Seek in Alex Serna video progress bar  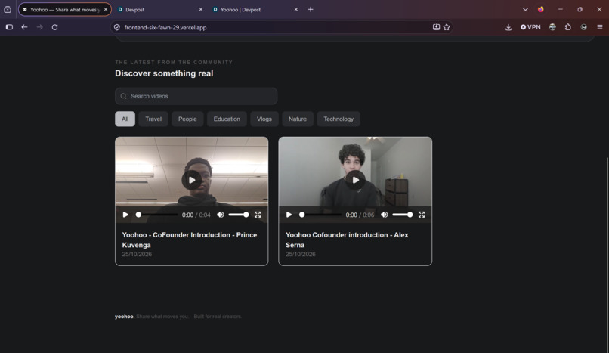pyautogui.click(x=320, y=215)
